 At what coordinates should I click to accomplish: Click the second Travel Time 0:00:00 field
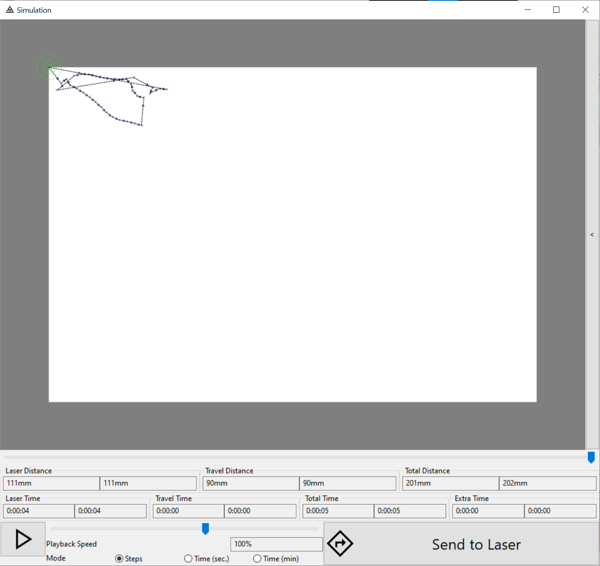pyautogui.click(x=260, y=511)
